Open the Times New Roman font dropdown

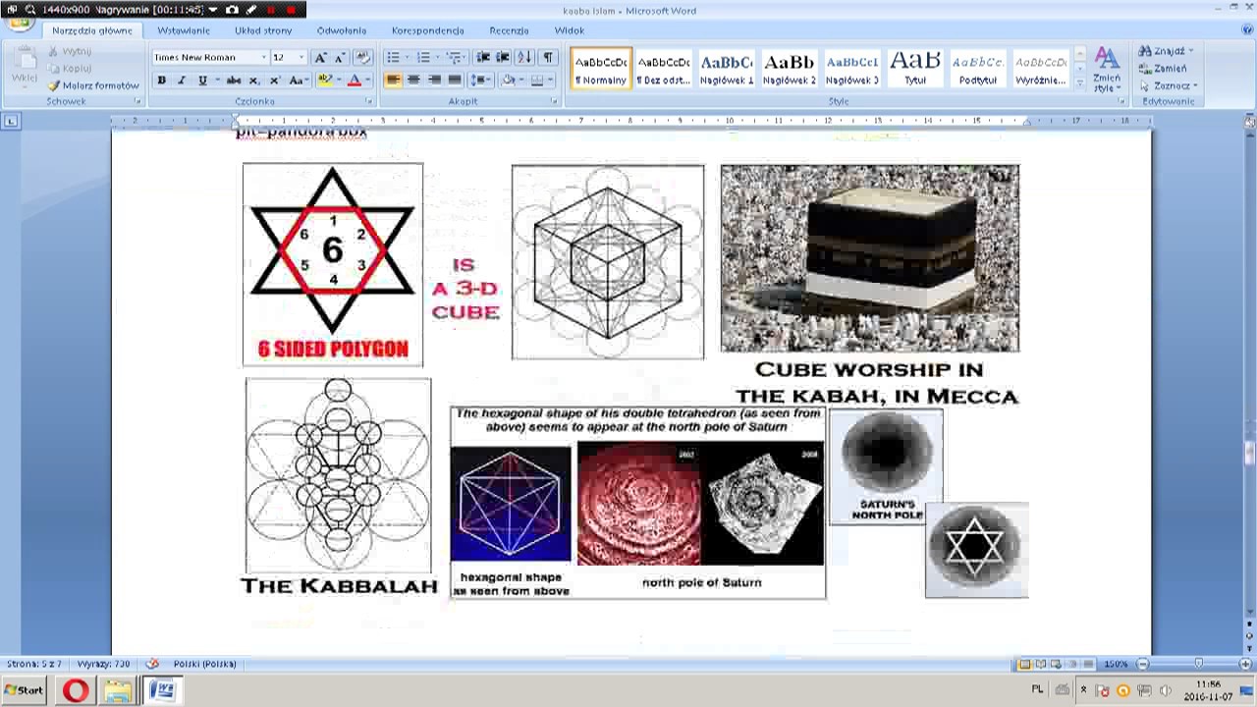coord(263,57)
